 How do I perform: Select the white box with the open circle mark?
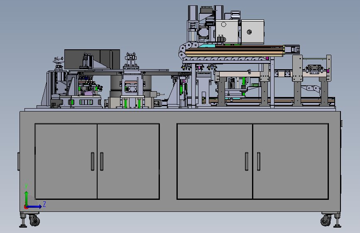tap(227, 32)
